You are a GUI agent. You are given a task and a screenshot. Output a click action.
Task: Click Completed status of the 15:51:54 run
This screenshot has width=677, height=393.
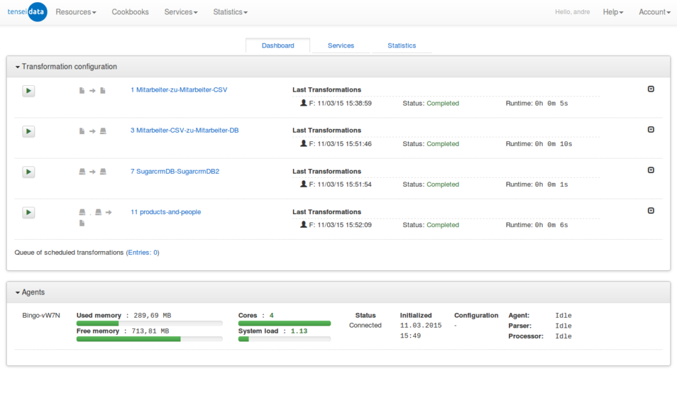click(443, 184)
